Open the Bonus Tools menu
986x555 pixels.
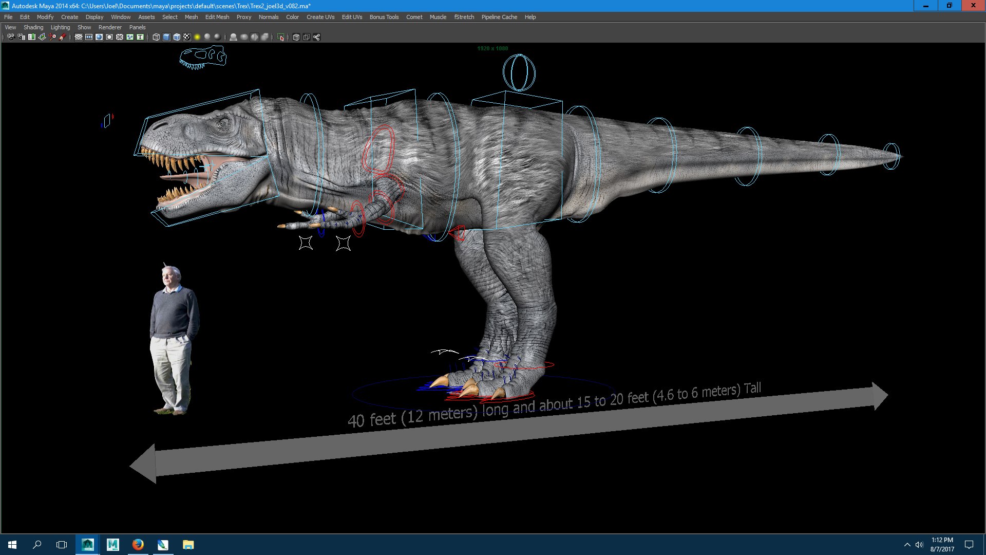[x=384, y=17]
